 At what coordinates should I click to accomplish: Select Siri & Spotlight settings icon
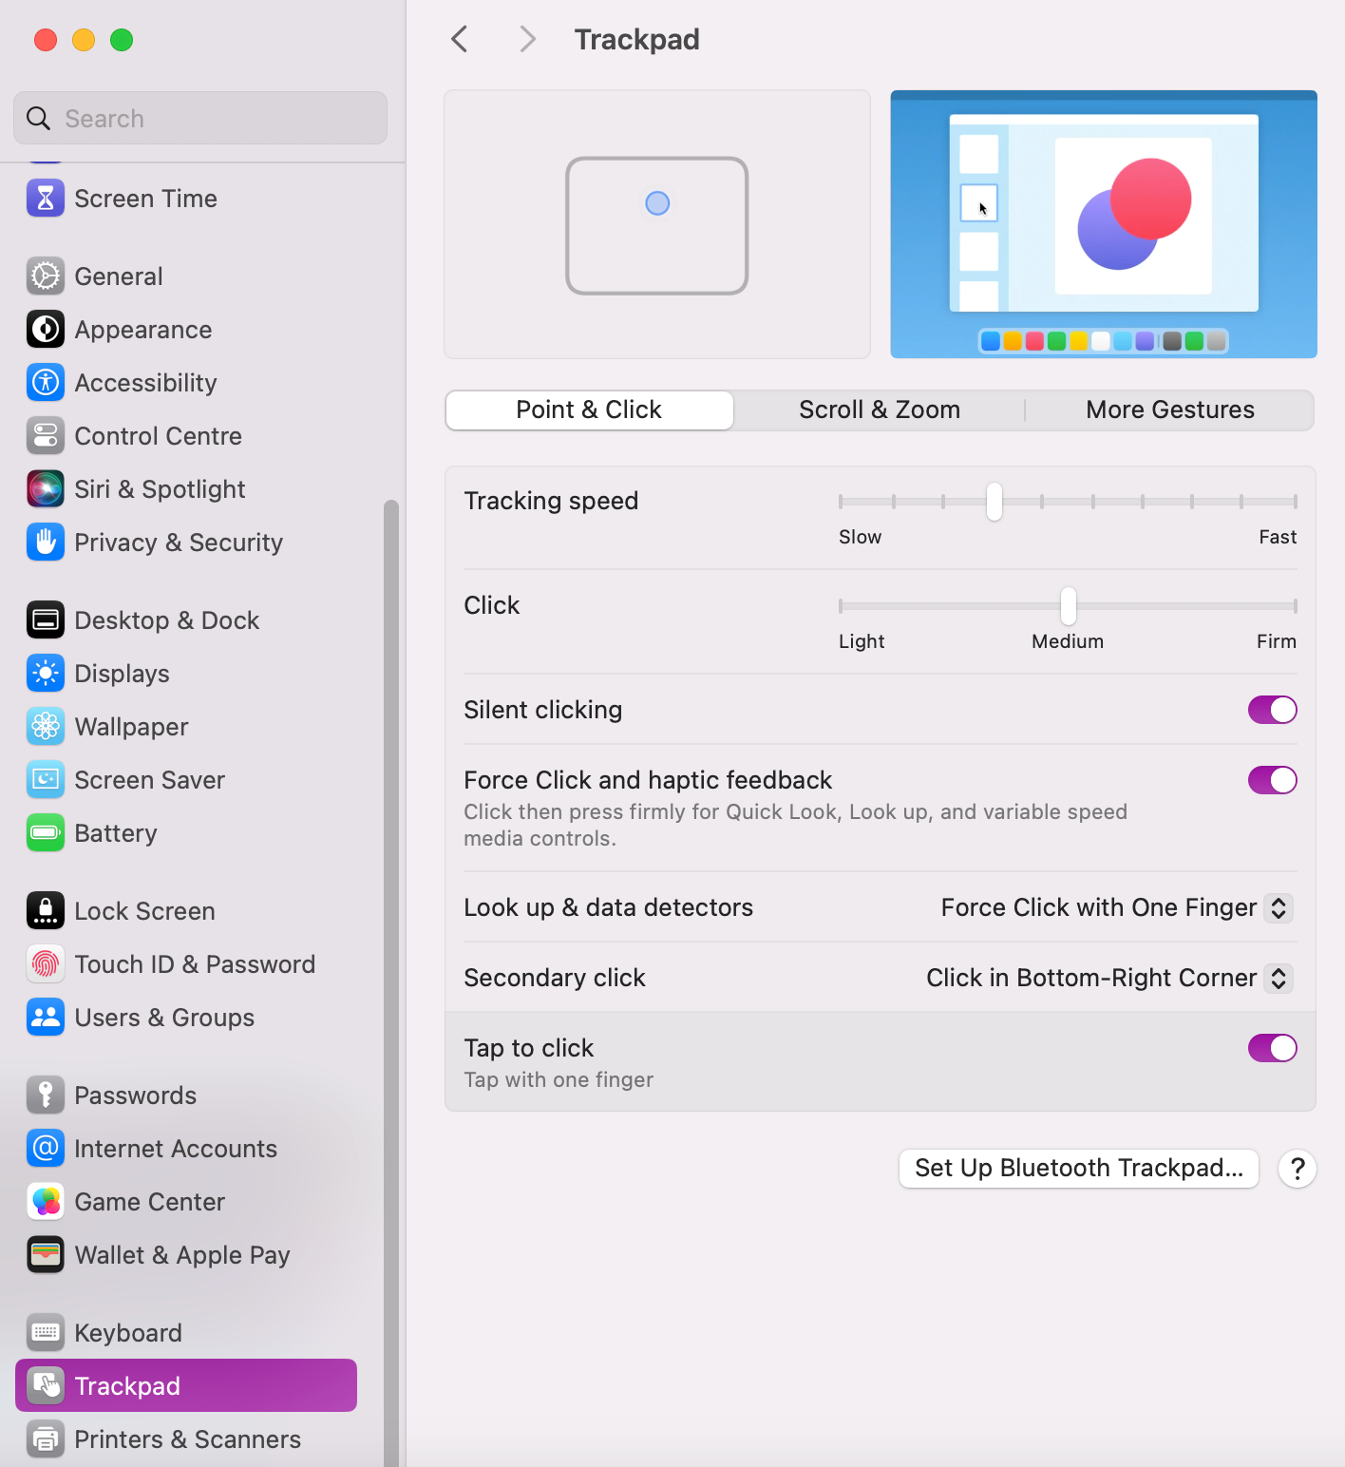(x=45, y=488)
